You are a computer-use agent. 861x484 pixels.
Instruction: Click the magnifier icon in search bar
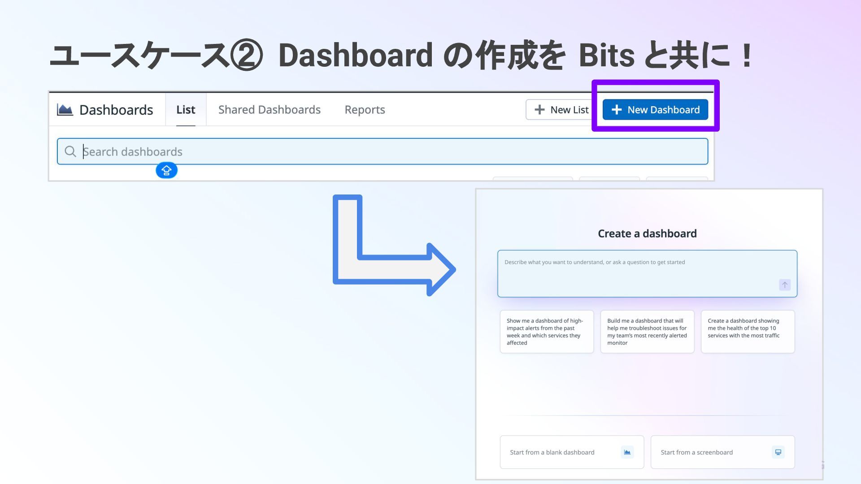(70, 151)
